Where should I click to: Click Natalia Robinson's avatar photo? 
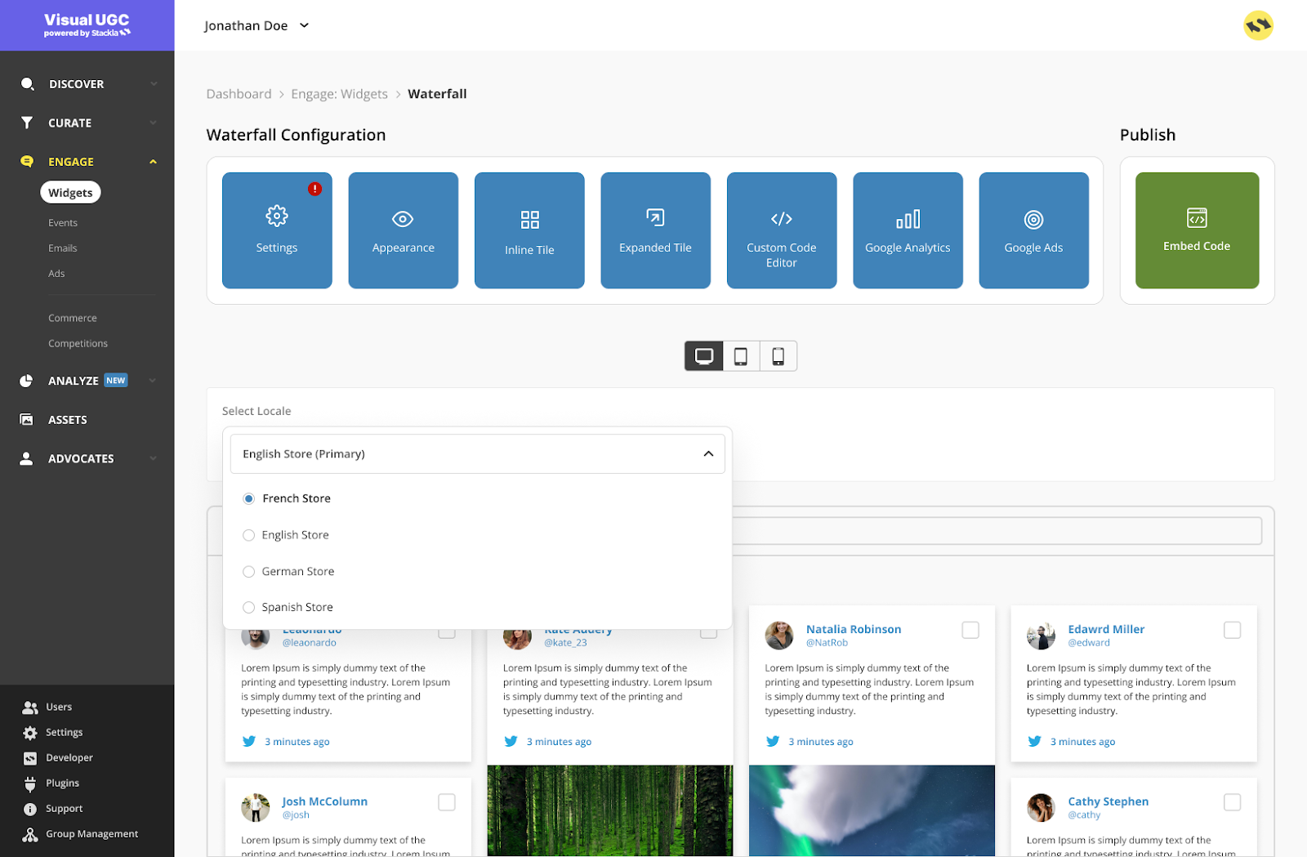[x=779, y=636]
